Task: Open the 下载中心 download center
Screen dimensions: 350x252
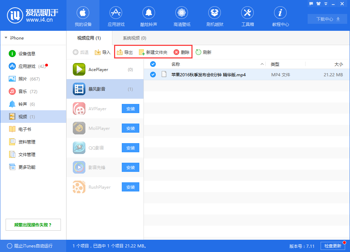Action: click(328, 19)
